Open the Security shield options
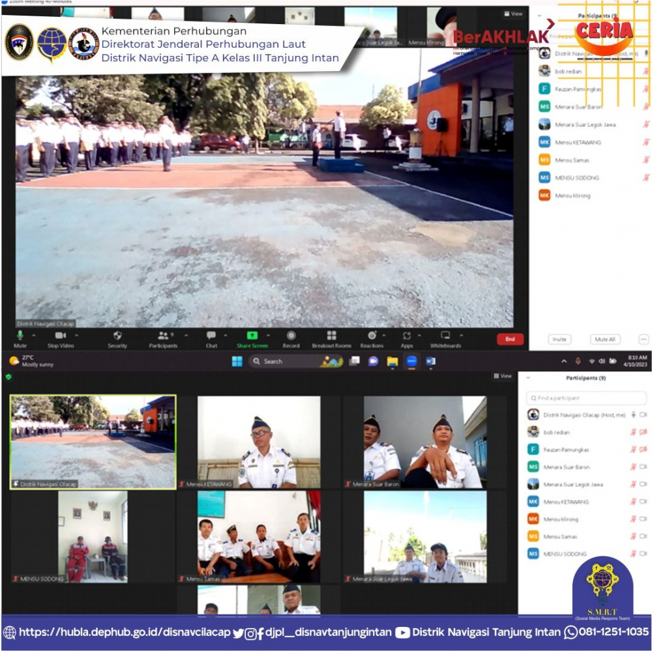 pyautogui.click(x=117, y=339)
